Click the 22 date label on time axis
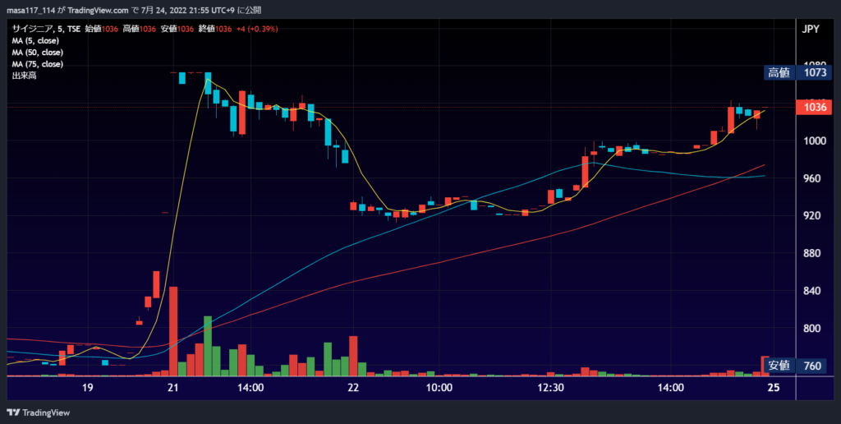Screen dimensions: 841x424 (353, 389)
